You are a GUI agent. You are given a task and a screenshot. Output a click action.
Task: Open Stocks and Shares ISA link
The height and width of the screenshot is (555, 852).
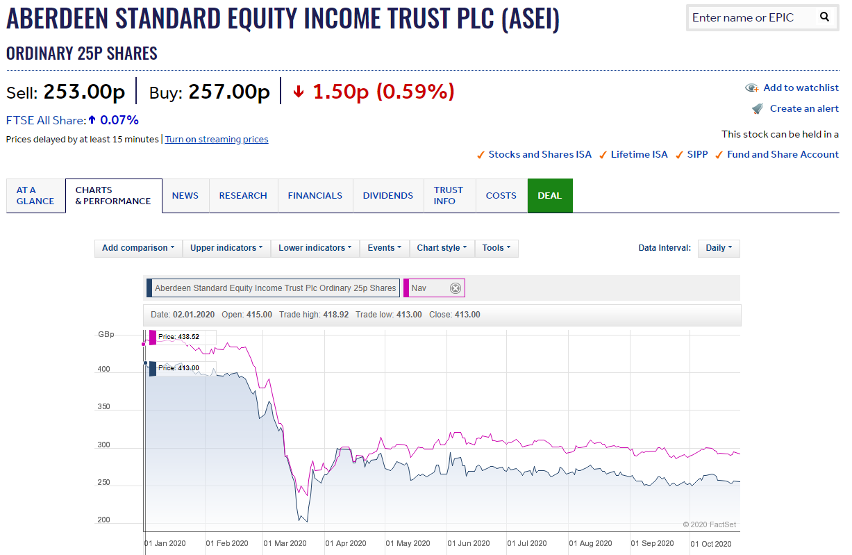(x=540, y=155)
